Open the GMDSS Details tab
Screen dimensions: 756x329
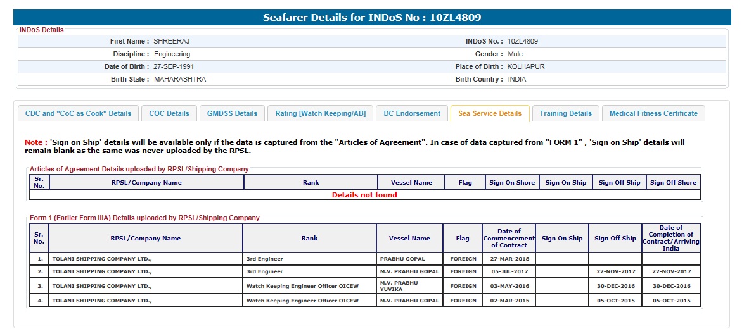click(x=233, y=113)
